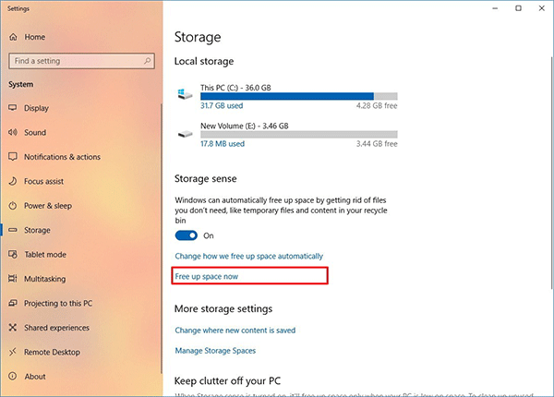Turn off the Storage sense toggle

point(187,235)
